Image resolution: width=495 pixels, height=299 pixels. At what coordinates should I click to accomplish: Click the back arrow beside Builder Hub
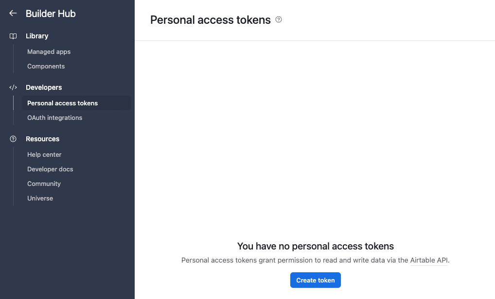click(13, 13)
